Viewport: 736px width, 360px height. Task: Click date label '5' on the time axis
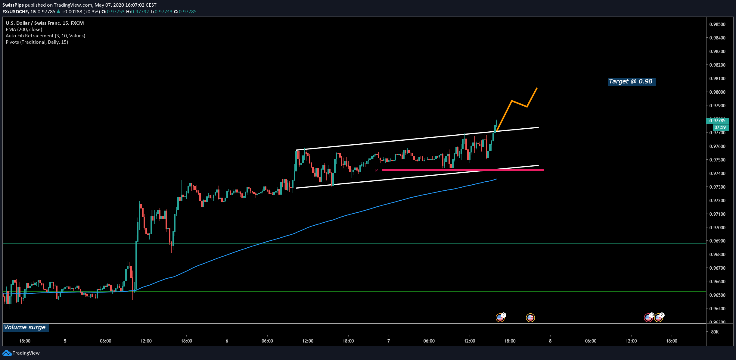[65, 341]
